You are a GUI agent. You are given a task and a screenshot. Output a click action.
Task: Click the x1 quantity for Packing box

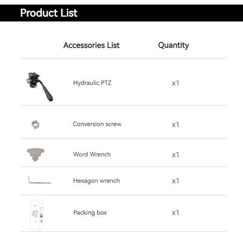pyautogui.click(x=175, y=213)
